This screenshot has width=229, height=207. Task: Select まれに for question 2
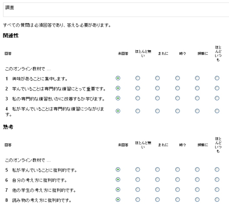[x=157, y=88]
